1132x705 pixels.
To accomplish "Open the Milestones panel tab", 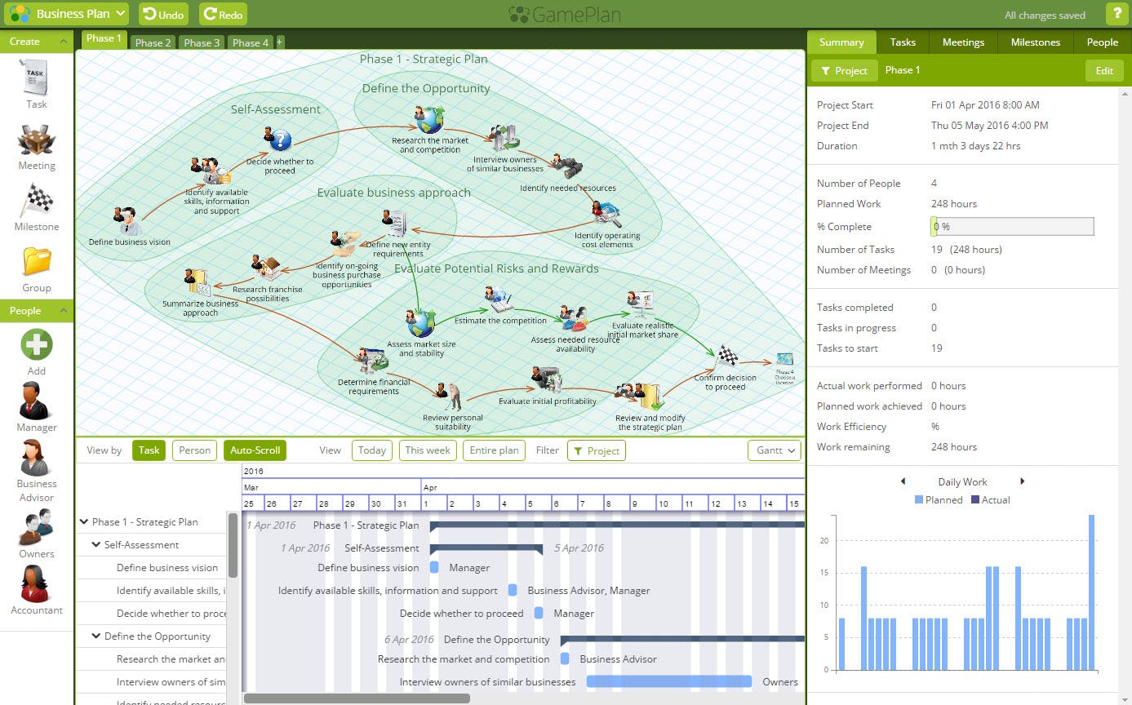I will 1034,42.
